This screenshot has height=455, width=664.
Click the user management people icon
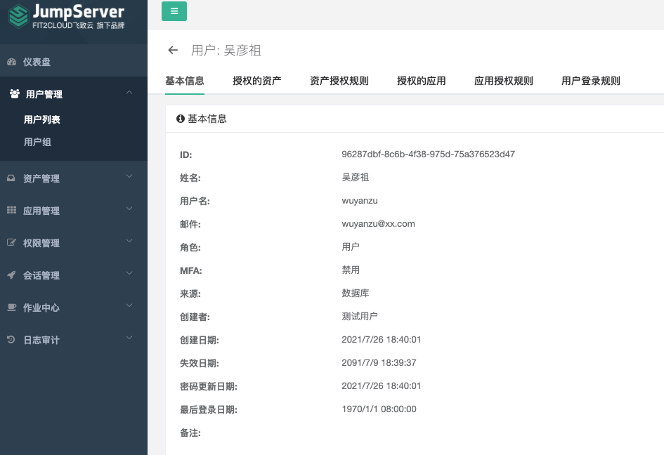point(14,93)
